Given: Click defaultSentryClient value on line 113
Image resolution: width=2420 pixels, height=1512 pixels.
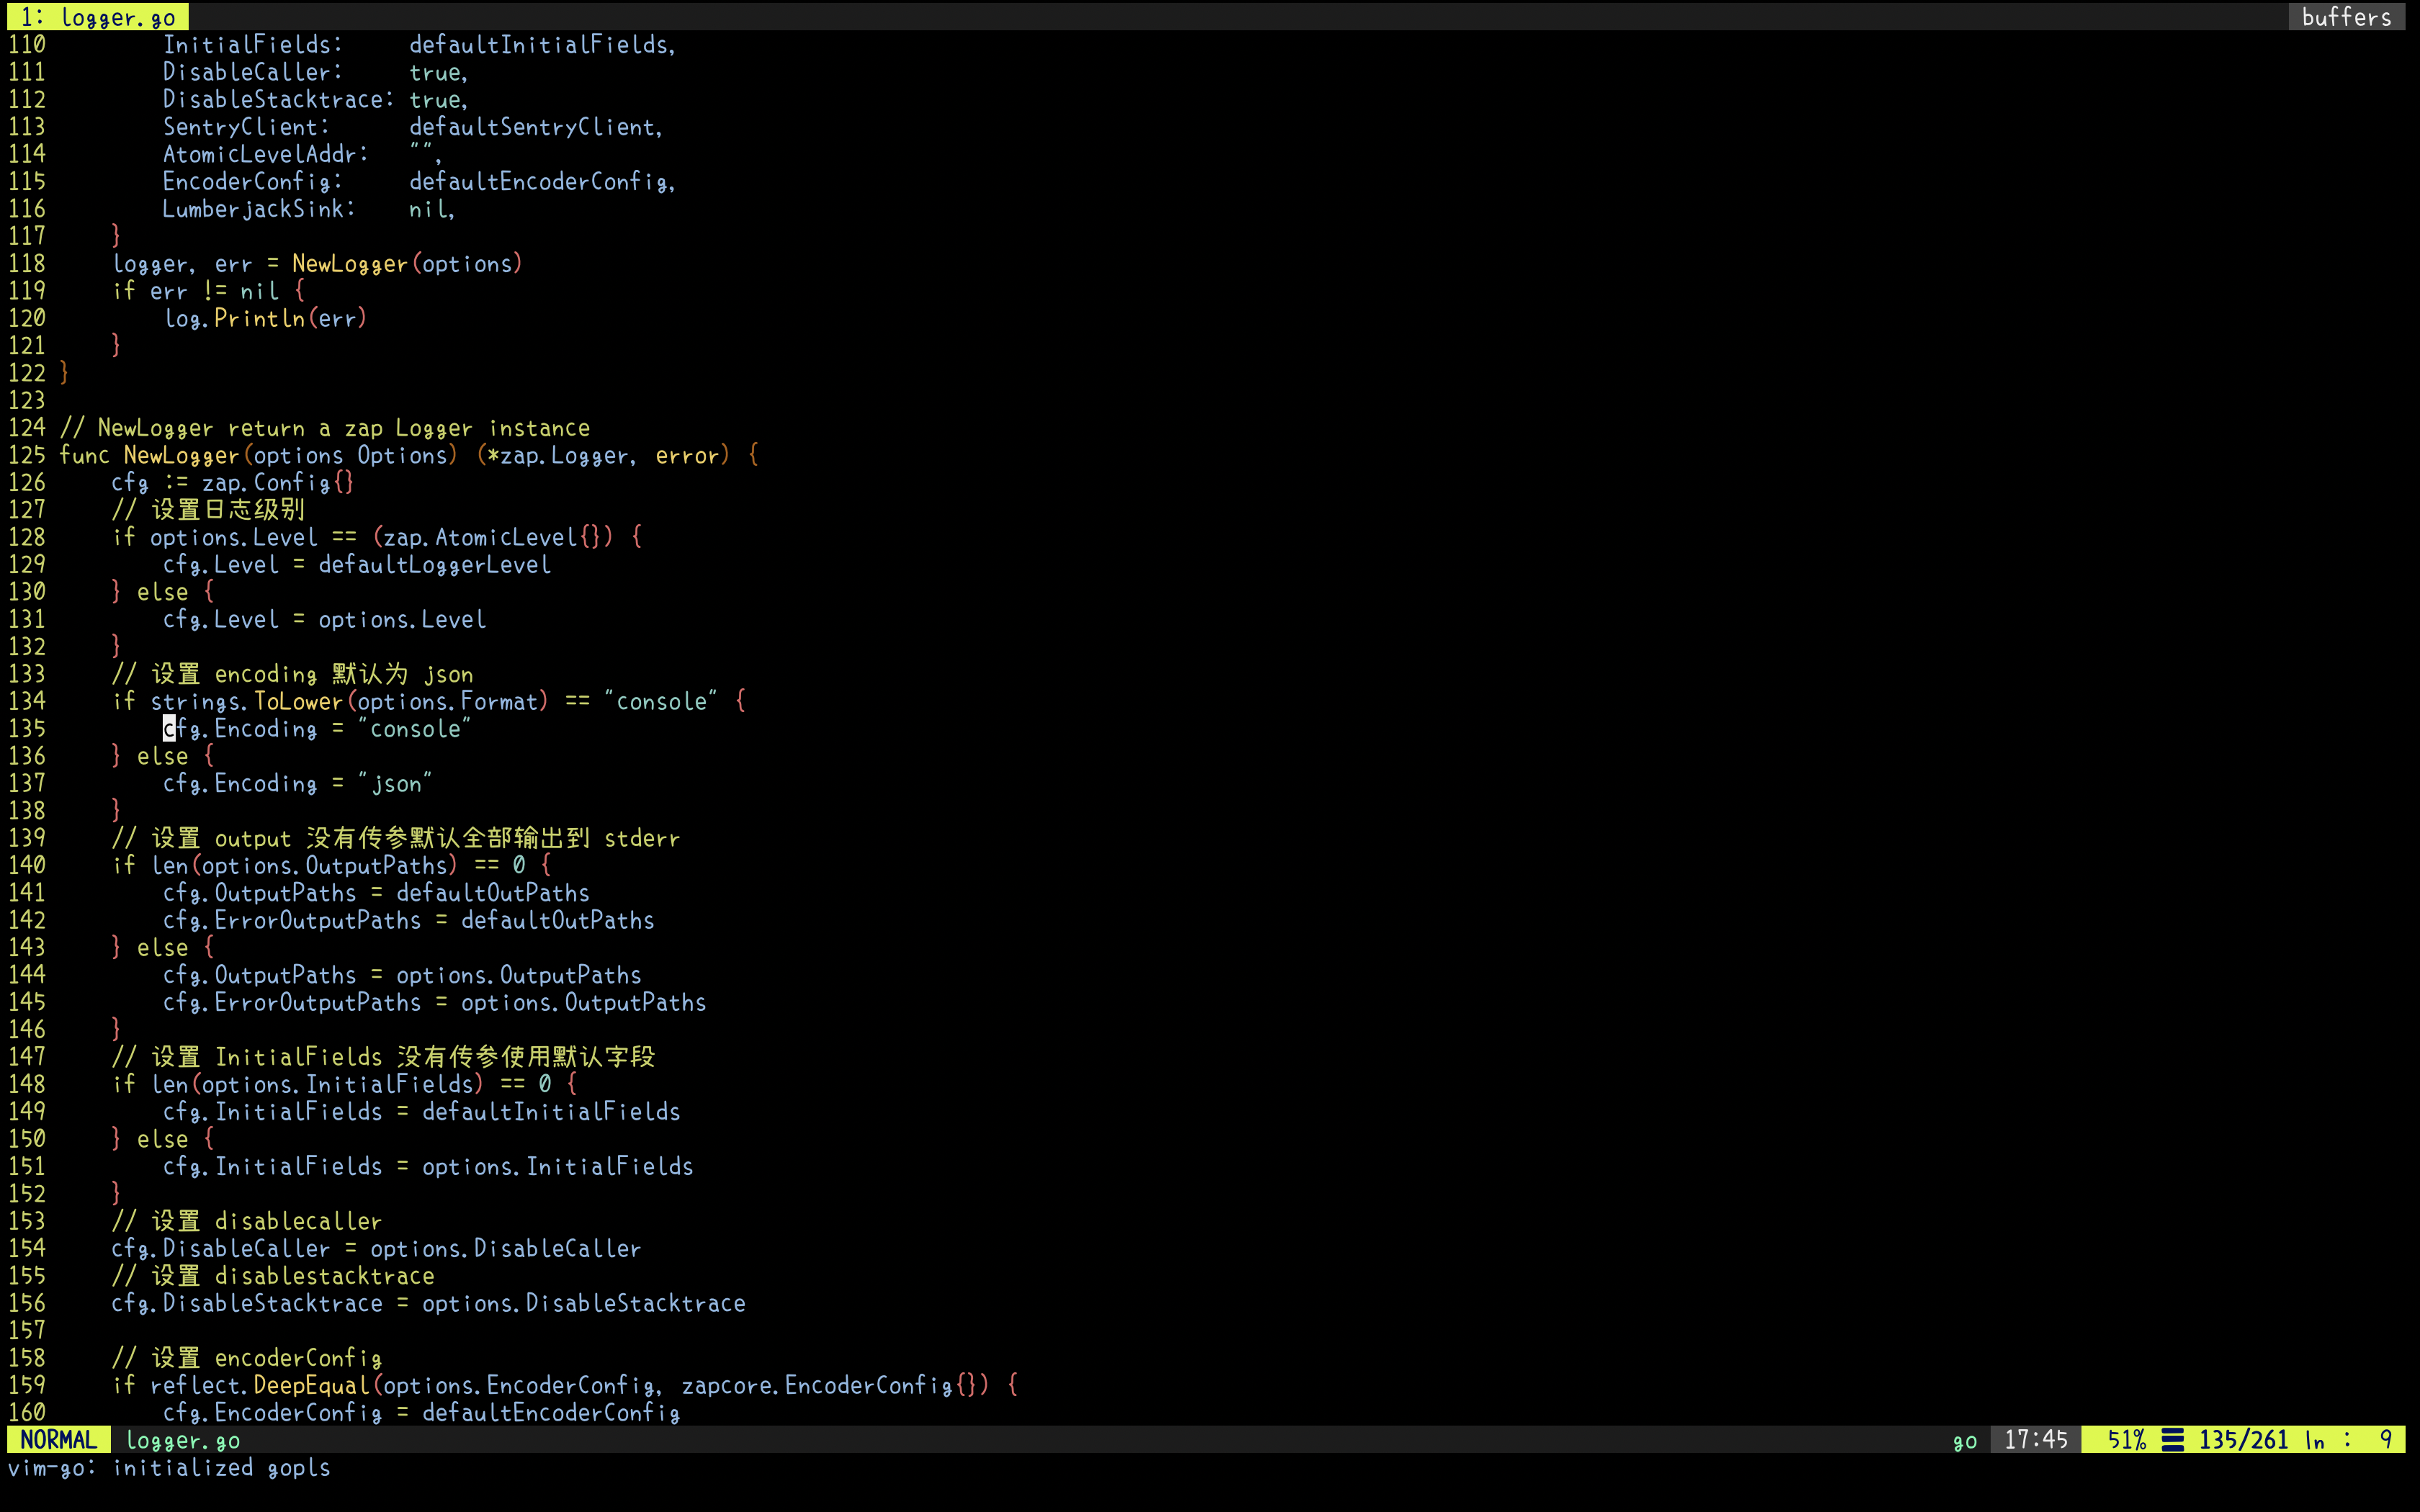Looking at the screenshot, I should (x=534, y=127).
